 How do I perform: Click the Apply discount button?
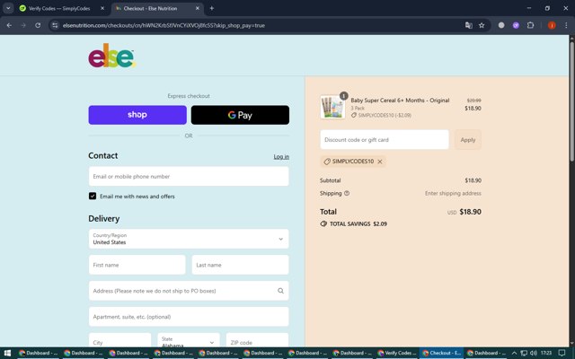click(x=468, y=140)
